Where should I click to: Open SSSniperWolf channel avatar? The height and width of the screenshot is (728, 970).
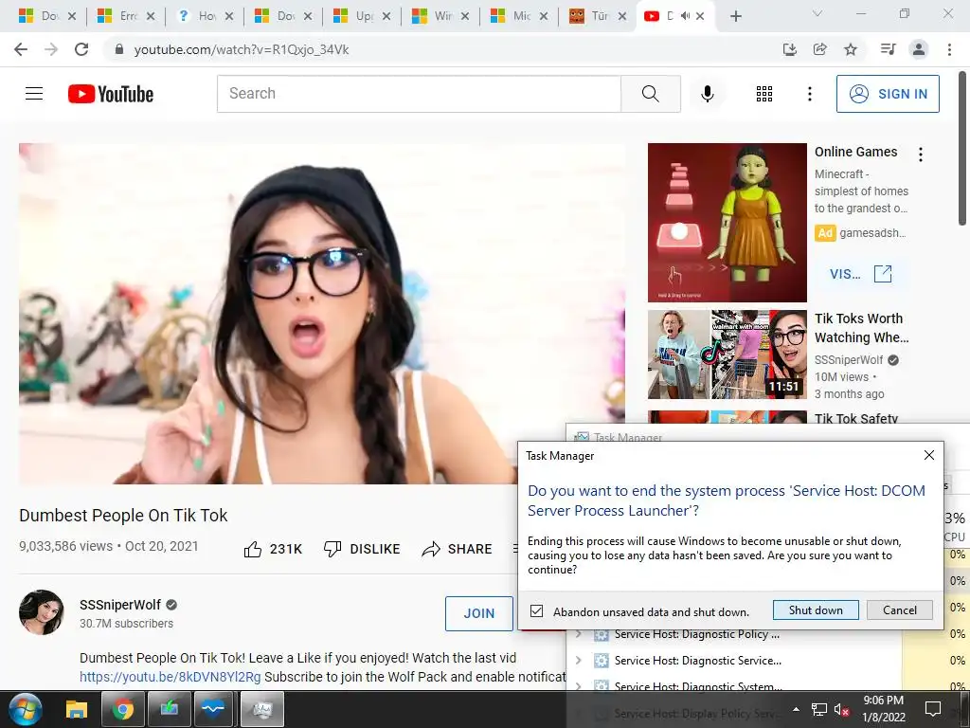click(42, 612)
